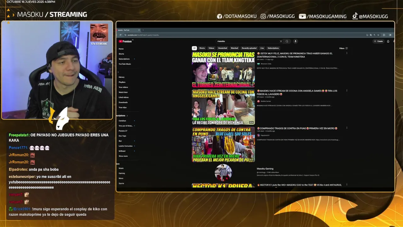Open more options for HECTOR K1 video
This screenshot has width=403, height=227.
click(x=347, y=185)
